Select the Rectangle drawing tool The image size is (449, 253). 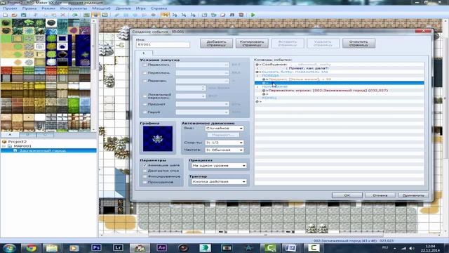pos(126,15)
